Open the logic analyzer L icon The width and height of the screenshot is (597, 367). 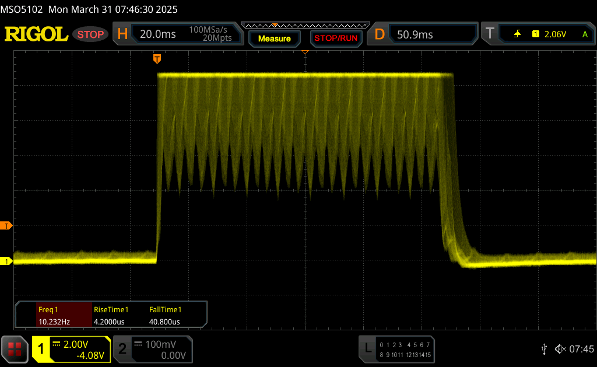pyautogui.click(x=368, y=348)
